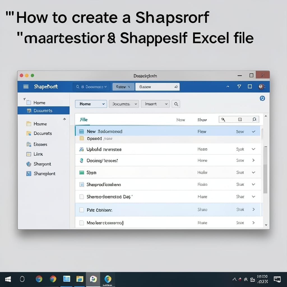Screen dimensions: 287x287
Task: Open the New Tsdomteod row
Action: point(168,131)
